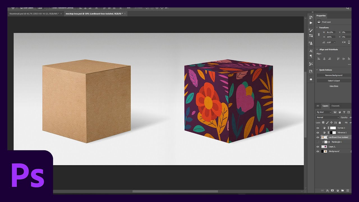Hide the Background layer
This screenshot has height=202, width=359.
(318, 151)
